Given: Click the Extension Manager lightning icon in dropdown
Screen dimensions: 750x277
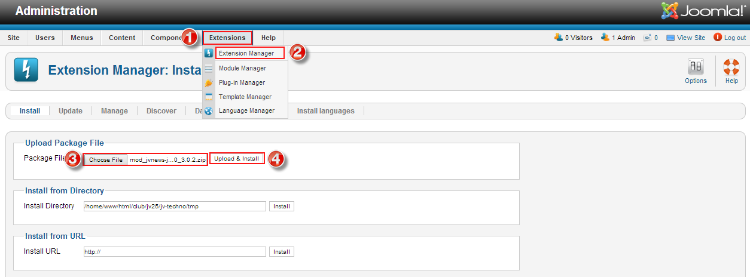Looking at the screenshot, I should point(209,53).
